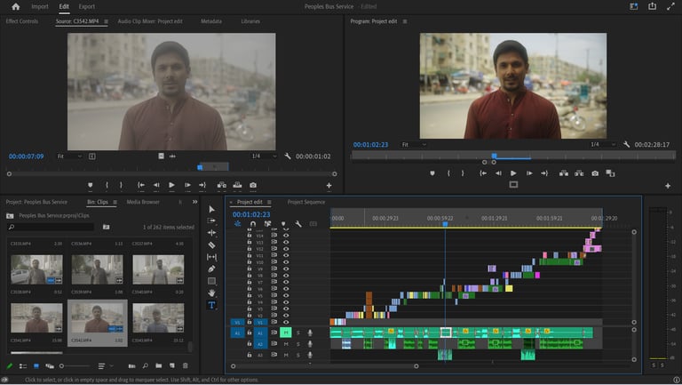The height and width of the screenshot is (385, 682).
Task: Toggle Snap in timeline magnet icon
Action: click(x=253, y=224)
